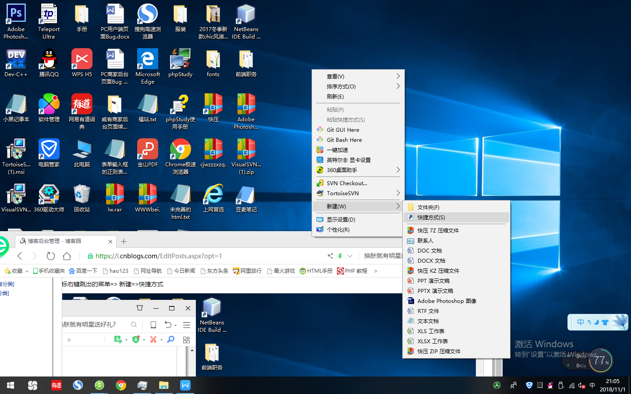This screenshot has height=394, width=631.
Task: Open 百度一下 bookmark
Action: pos(83,271)
